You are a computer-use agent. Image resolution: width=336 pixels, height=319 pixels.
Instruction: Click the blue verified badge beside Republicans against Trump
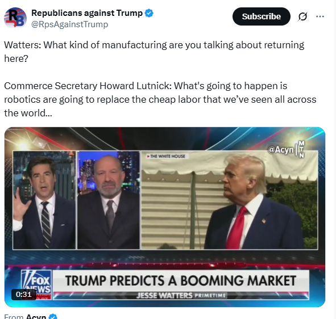point(149,13)
